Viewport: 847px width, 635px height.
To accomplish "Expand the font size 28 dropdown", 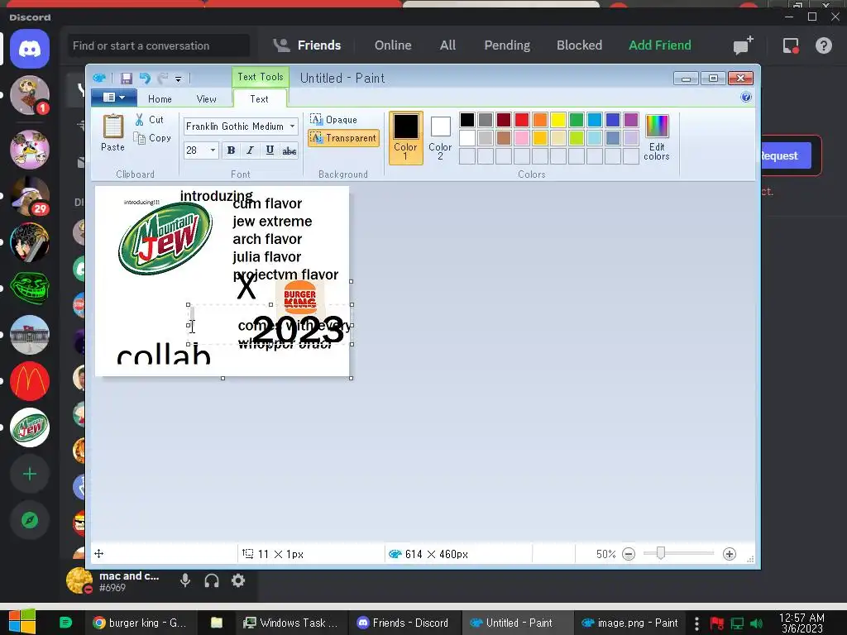I will point(213,150).
